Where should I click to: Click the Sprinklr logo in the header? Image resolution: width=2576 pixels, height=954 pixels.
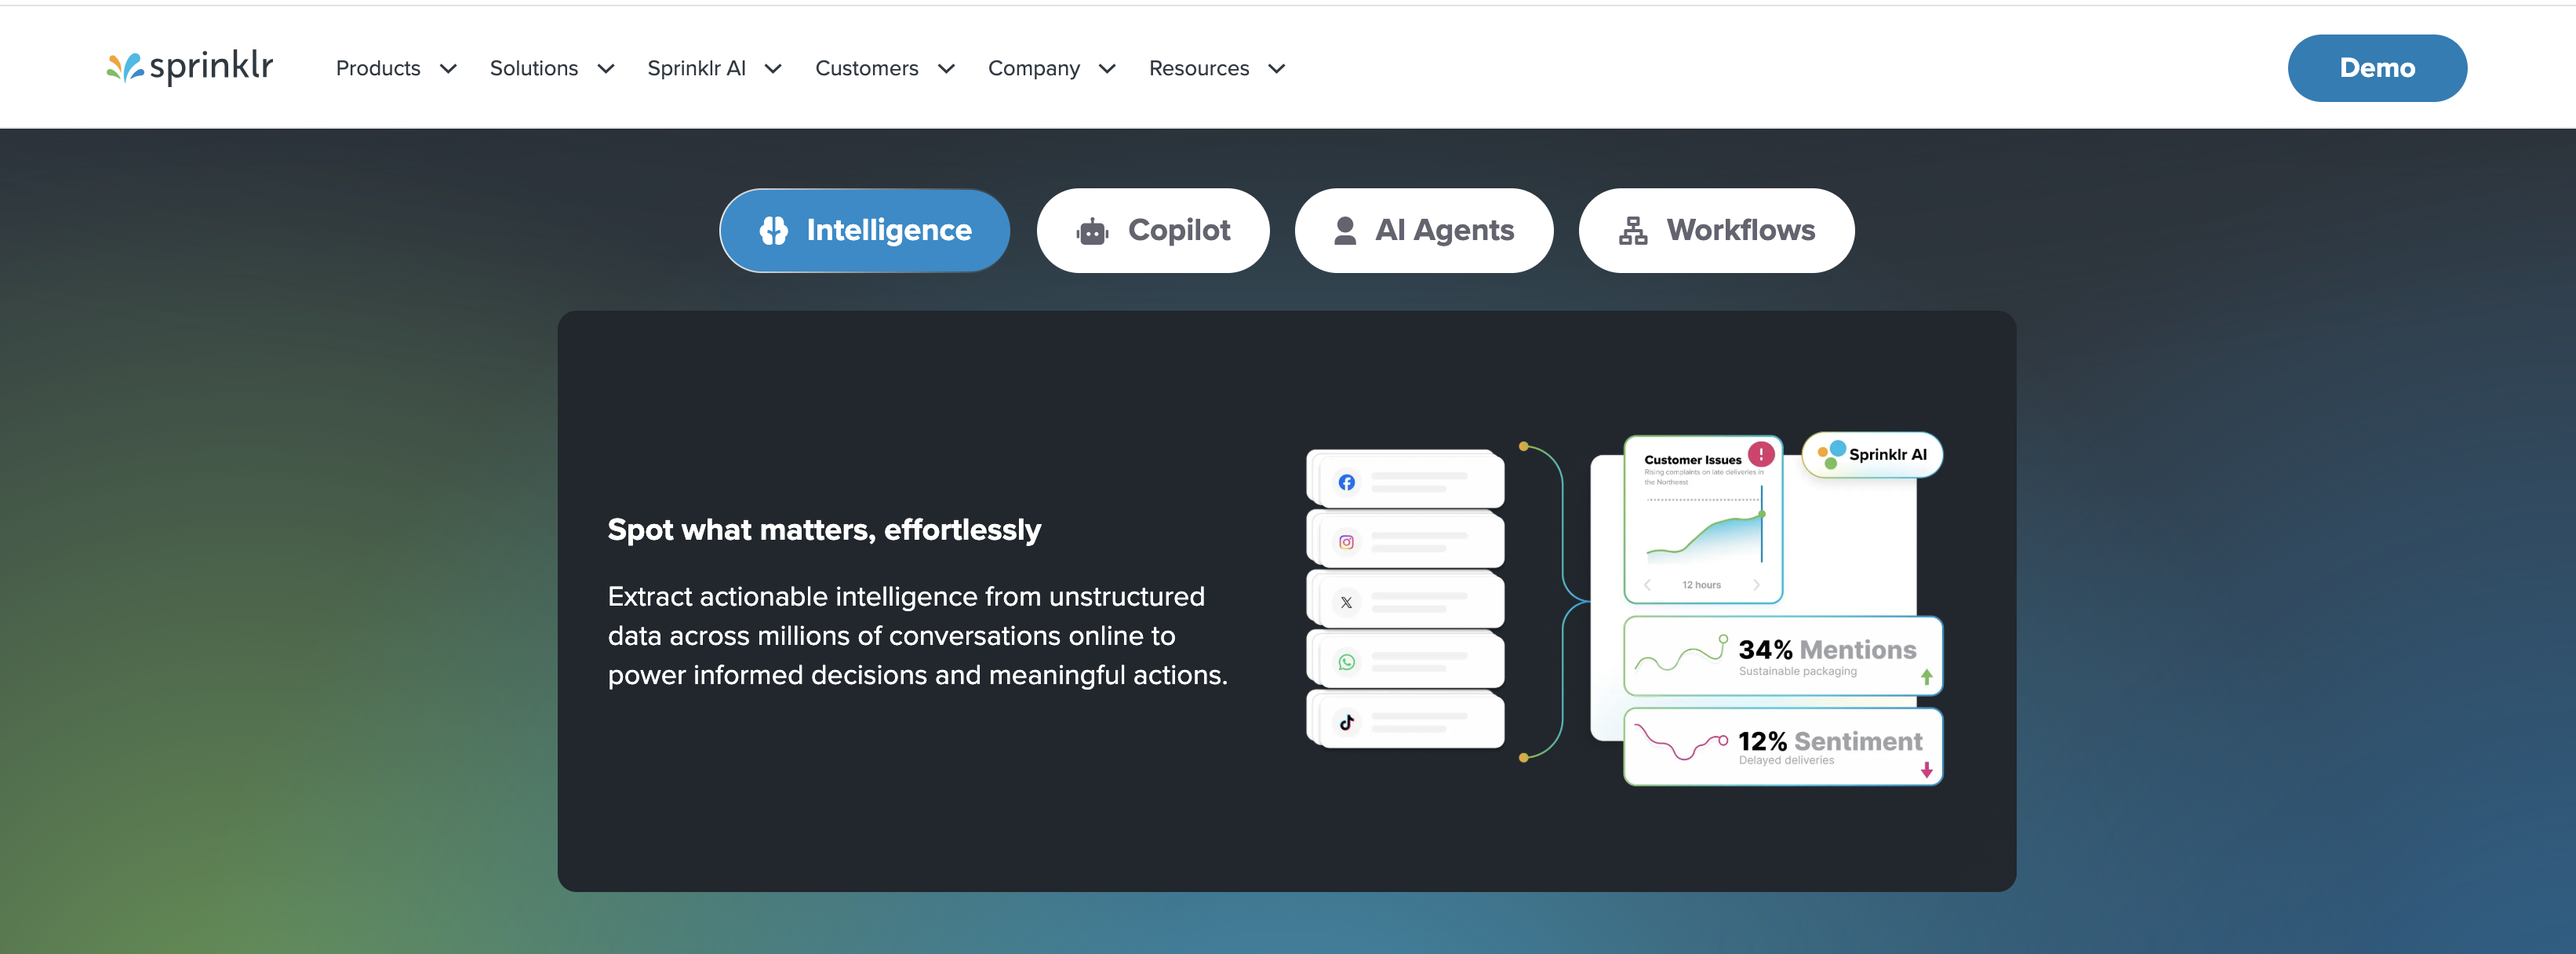point(190,67)
